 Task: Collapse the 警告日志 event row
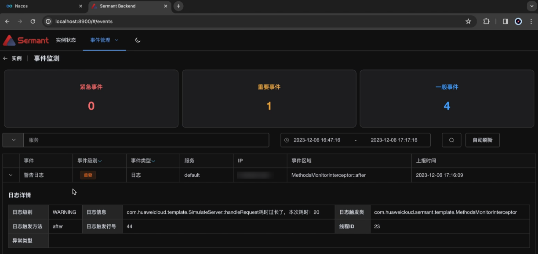tap(11, 175)
